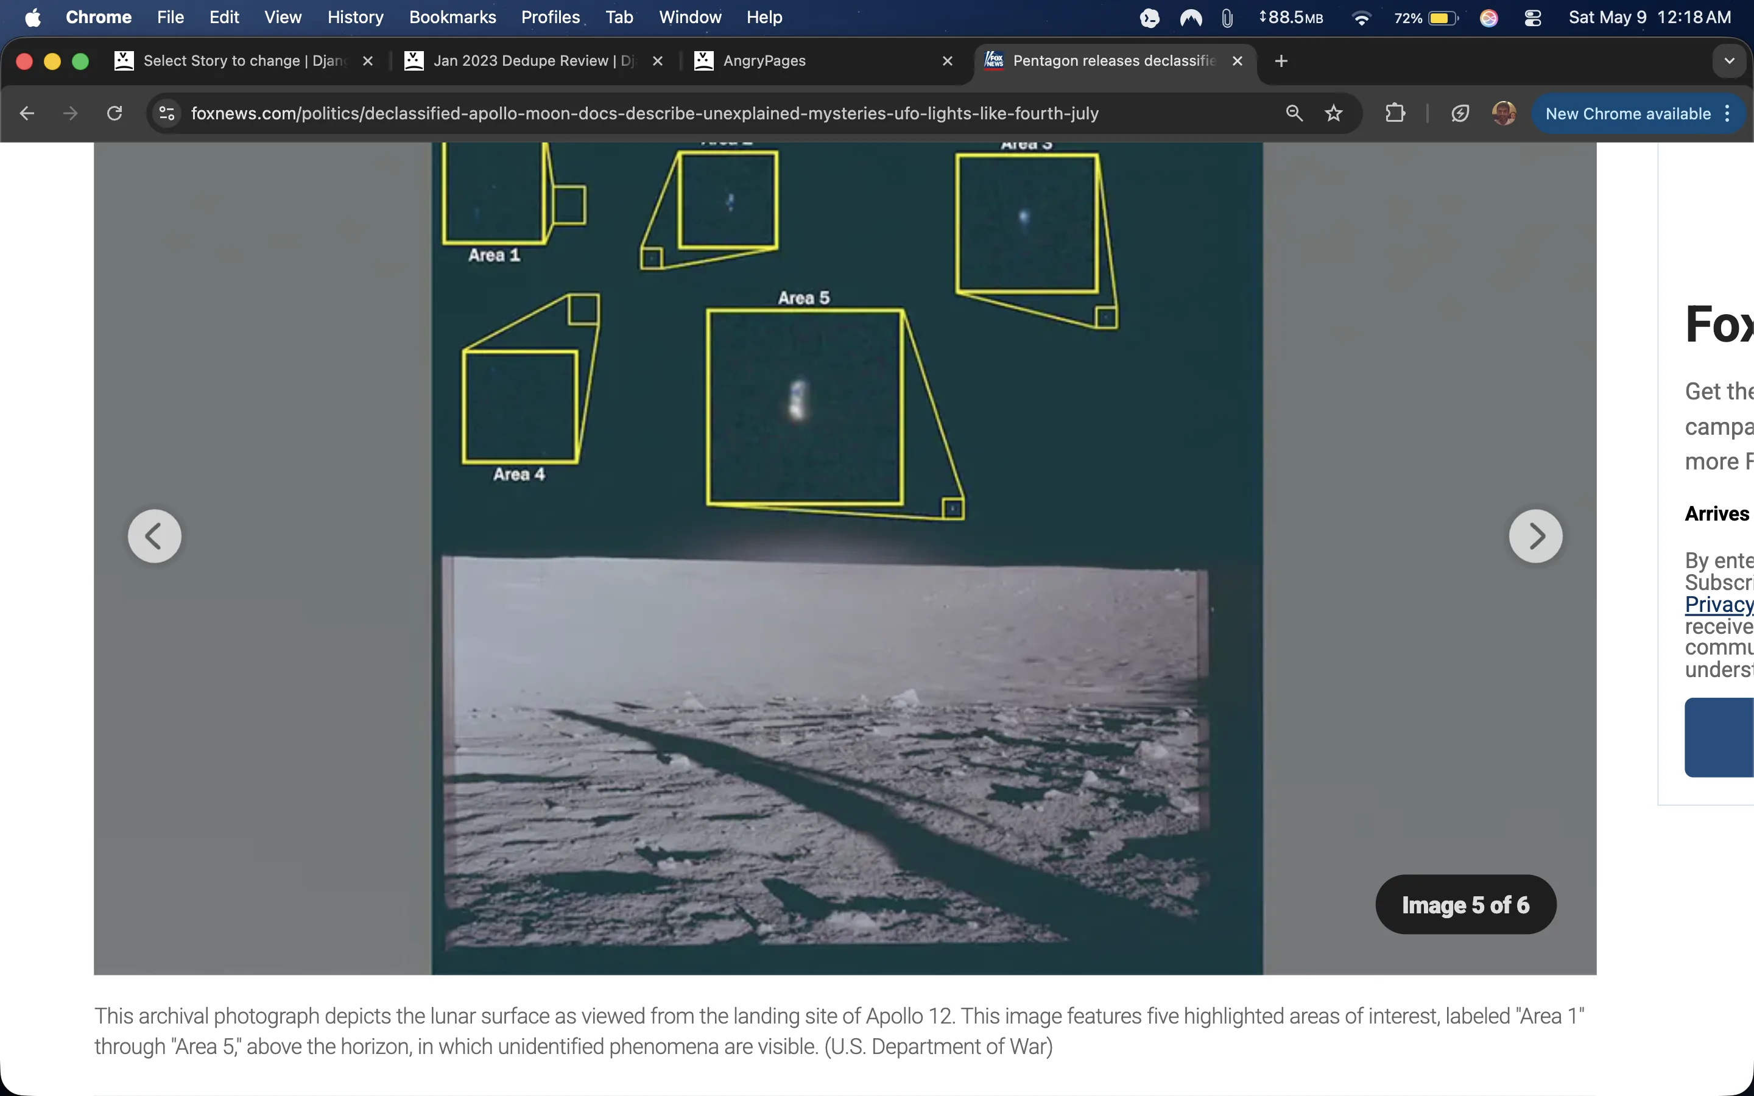Click the blue sidebar subscribe button
Image resolution: width=1754 pixels, height=1096 pixels.
tap(1719, 737)
